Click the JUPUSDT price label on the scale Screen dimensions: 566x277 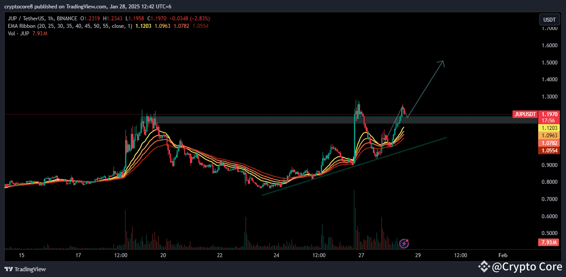tap(525, 114)
